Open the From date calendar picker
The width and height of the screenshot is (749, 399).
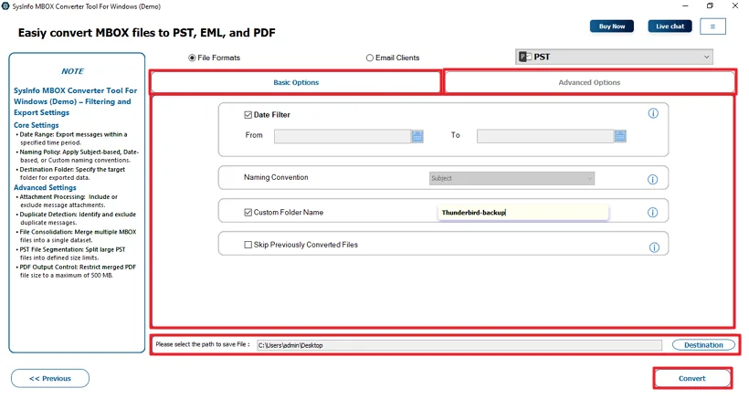417,137
